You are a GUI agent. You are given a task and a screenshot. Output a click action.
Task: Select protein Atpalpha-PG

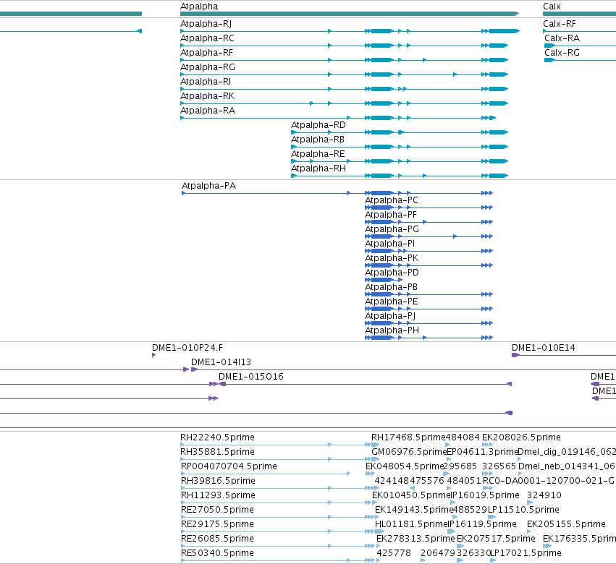392,230
